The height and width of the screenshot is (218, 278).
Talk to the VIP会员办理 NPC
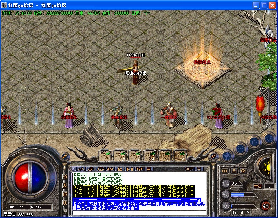[x=219, y=116]
